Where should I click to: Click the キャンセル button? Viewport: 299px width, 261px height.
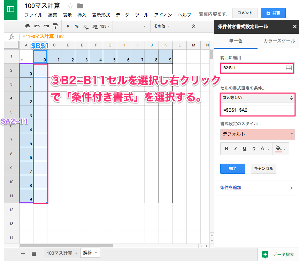point(263,169)
